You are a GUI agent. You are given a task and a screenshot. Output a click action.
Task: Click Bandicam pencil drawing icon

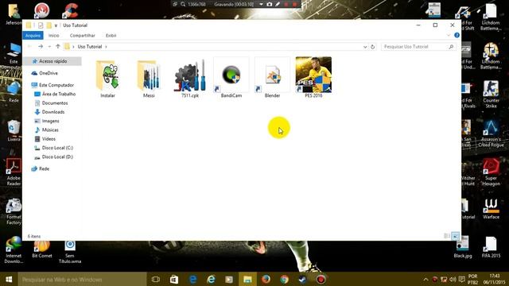[x=278, y=4]
